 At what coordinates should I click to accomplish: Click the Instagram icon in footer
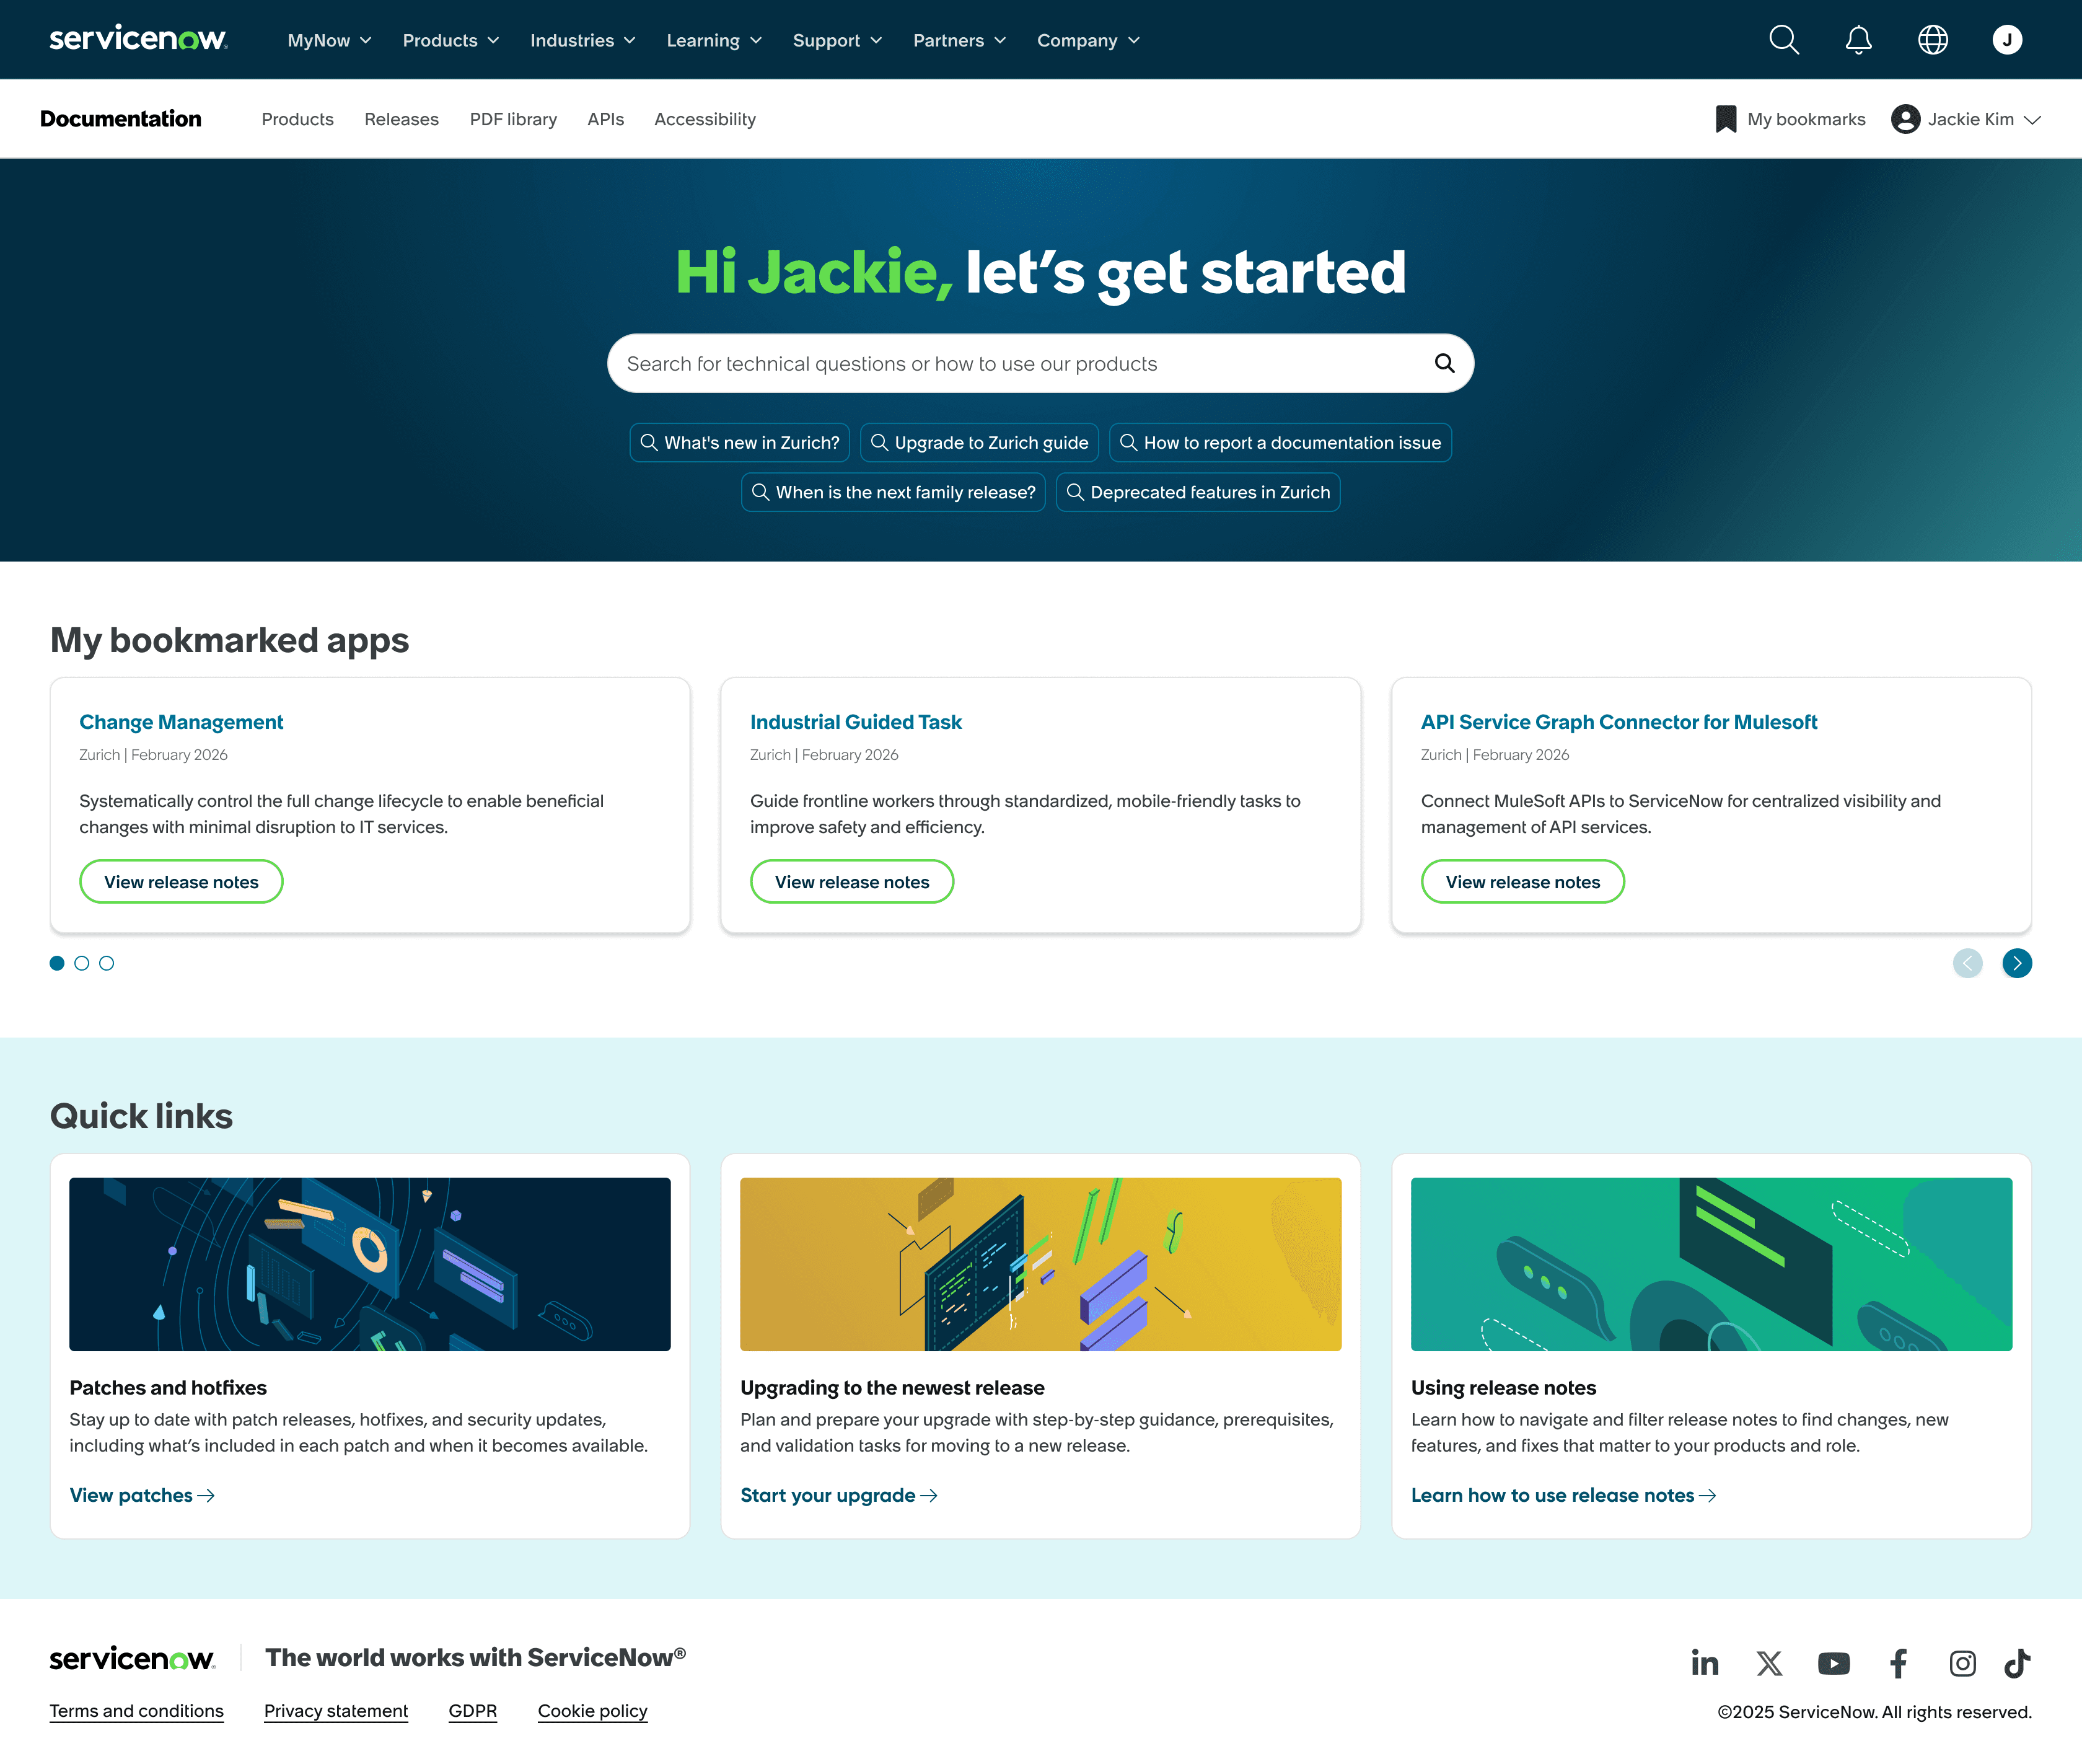coord(1962,1663)
